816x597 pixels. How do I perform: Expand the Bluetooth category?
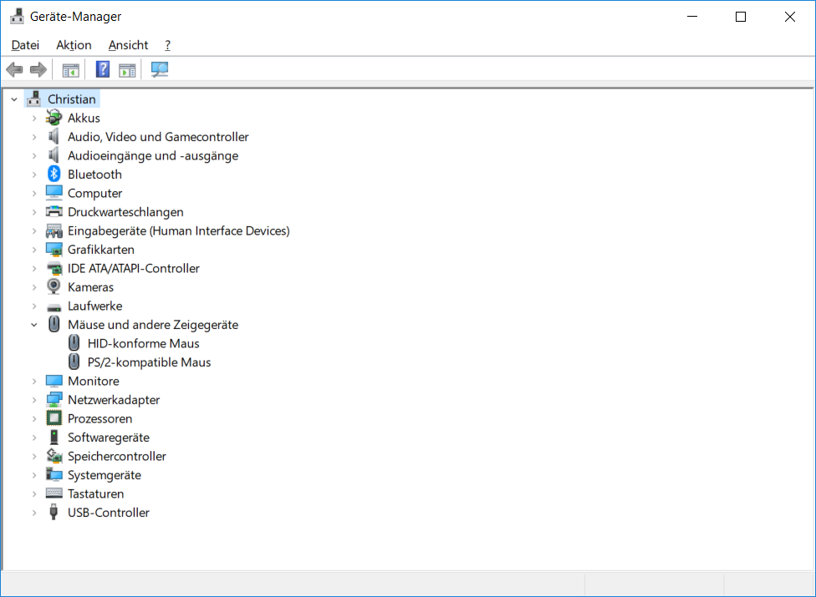pos(34,175)
